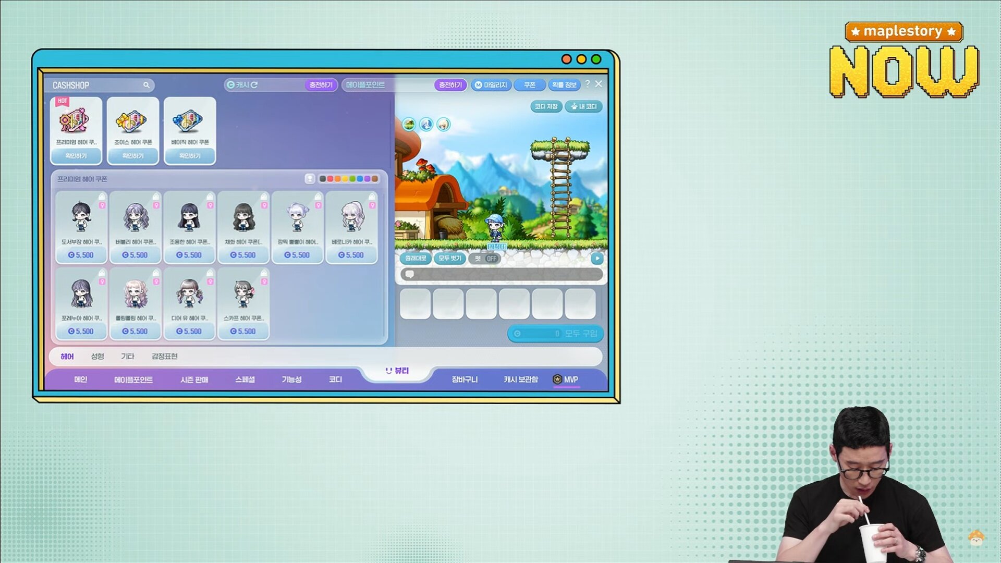Pick the black hair color swatch
The image size is (1001, 563).
point(323,179)
